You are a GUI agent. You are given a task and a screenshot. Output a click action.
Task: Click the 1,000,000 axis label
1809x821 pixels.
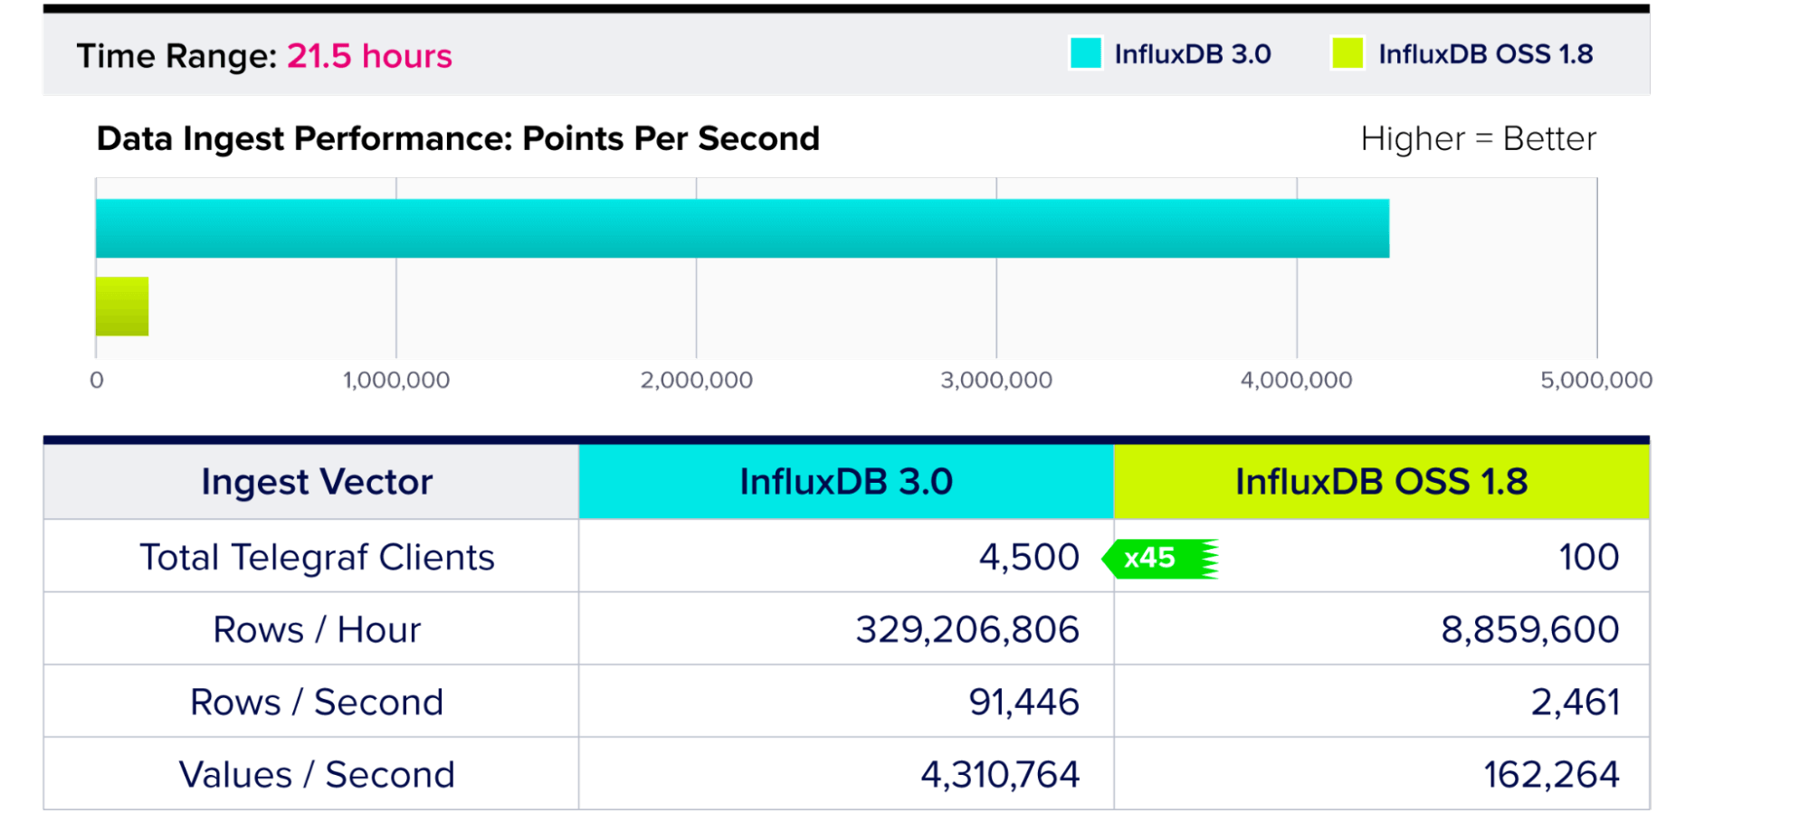coord(396,380)
